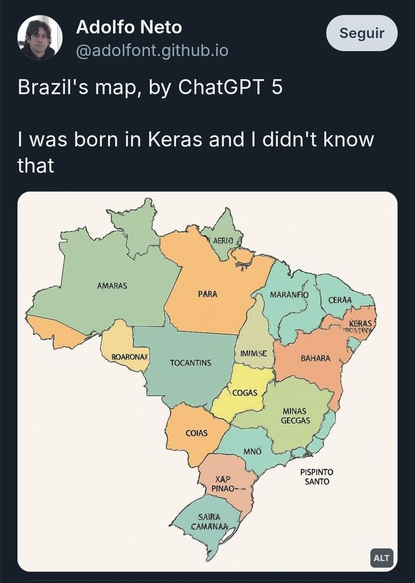Click the ROARONA pale yellow region
The width and height of the screenshot is (415, 583).
tap(130, 357)
